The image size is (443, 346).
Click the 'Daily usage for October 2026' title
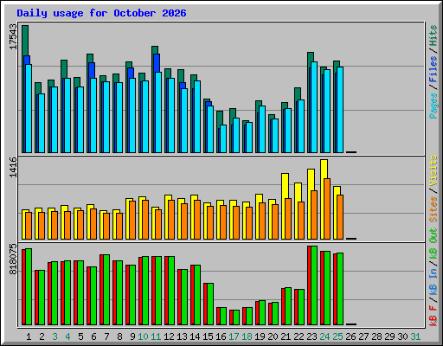point(101,13)
